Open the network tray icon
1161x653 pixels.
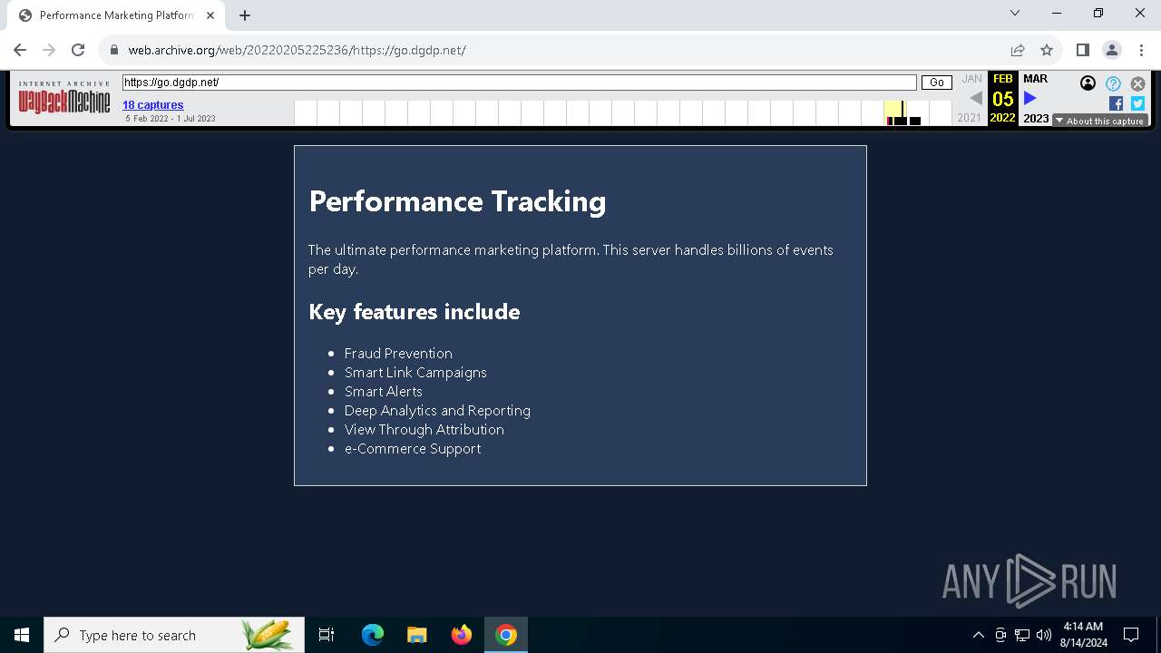coord(1022,635)
